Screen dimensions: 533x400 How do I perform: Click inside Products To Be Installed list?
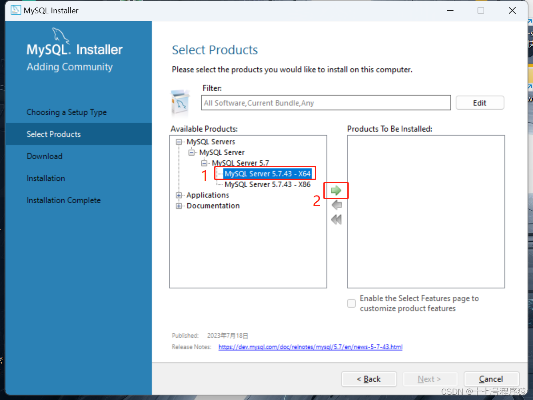426,212
